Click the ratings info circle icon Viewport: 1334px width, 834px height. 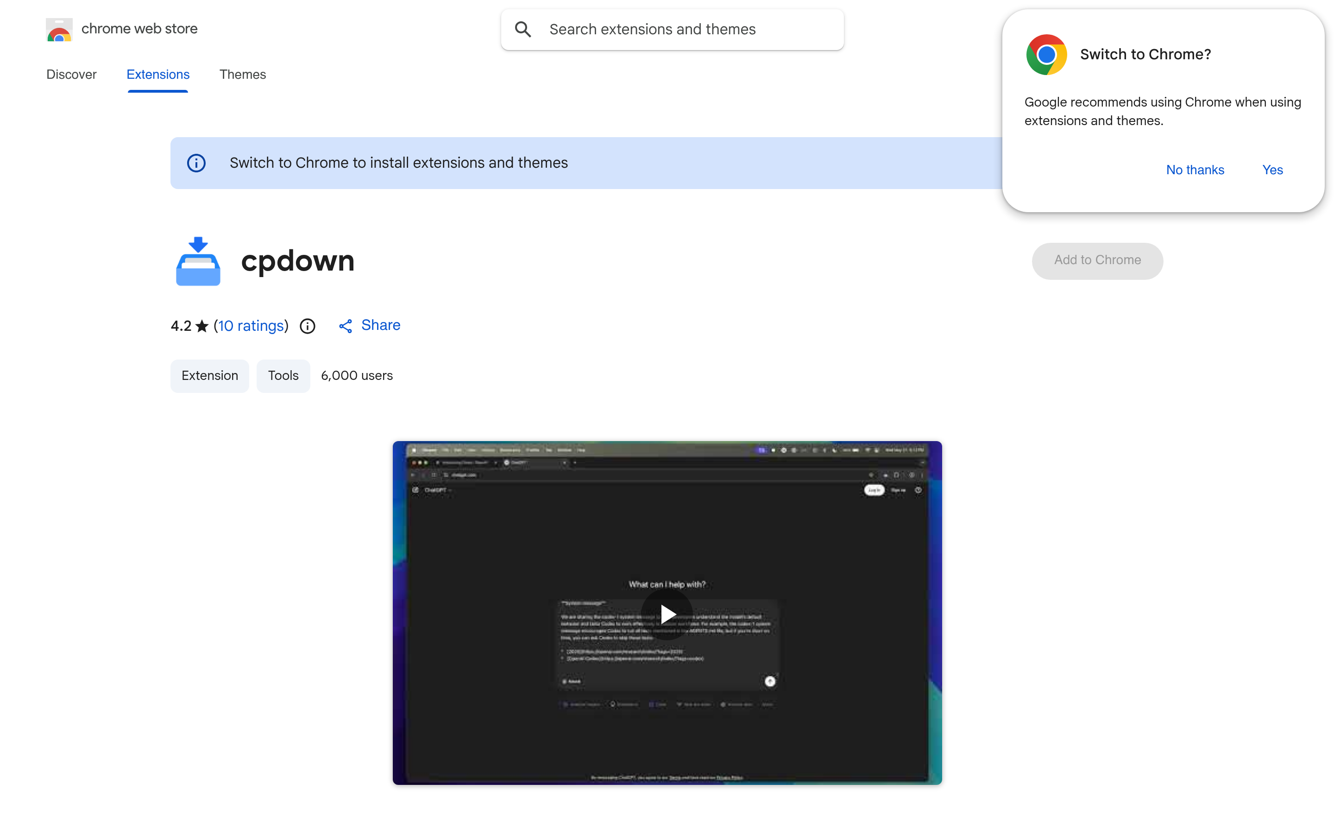(308, 327)
